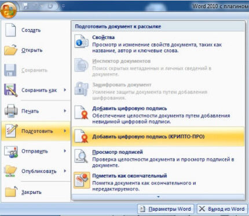Choose the grayed Сохранить entry
The width and height of the screenshot is (249, 216).
36,70
